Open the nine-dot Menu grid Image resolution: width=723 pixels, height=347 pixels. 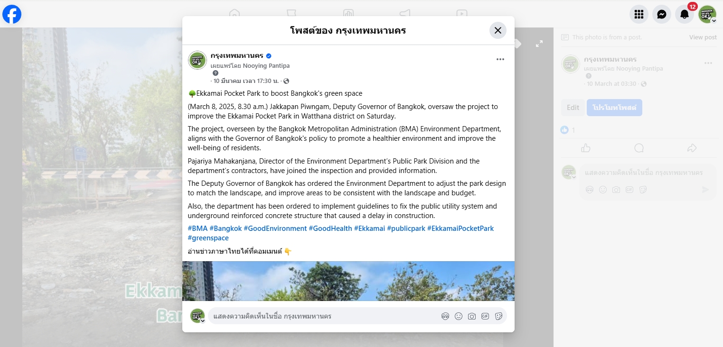coord(639,14)
